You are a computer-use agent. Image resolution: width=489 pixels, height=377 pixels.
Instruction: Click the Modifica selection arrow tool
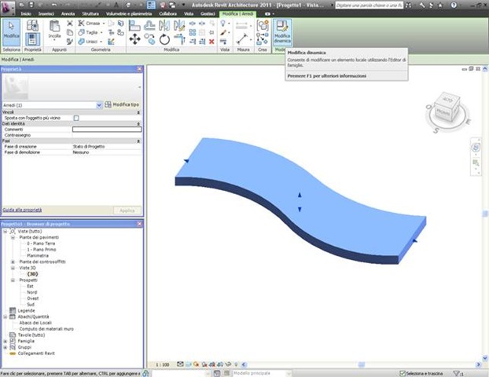coord(12,31)
